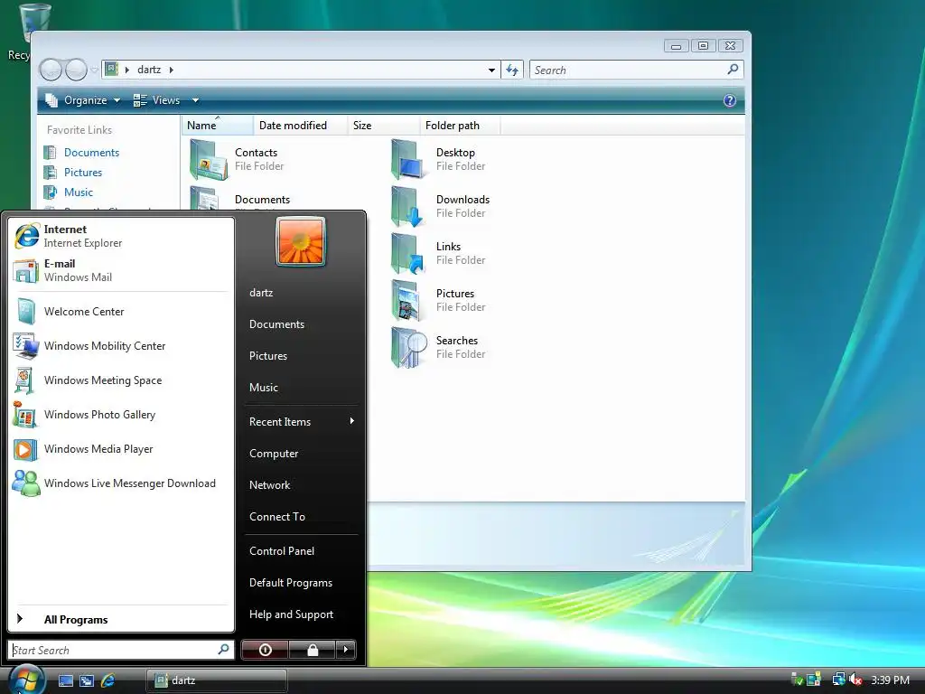Image resolution: width=925 pixels, height=694 pixels.
Task: Click the muted volume tray icon
Action: (x=855, y=680)
